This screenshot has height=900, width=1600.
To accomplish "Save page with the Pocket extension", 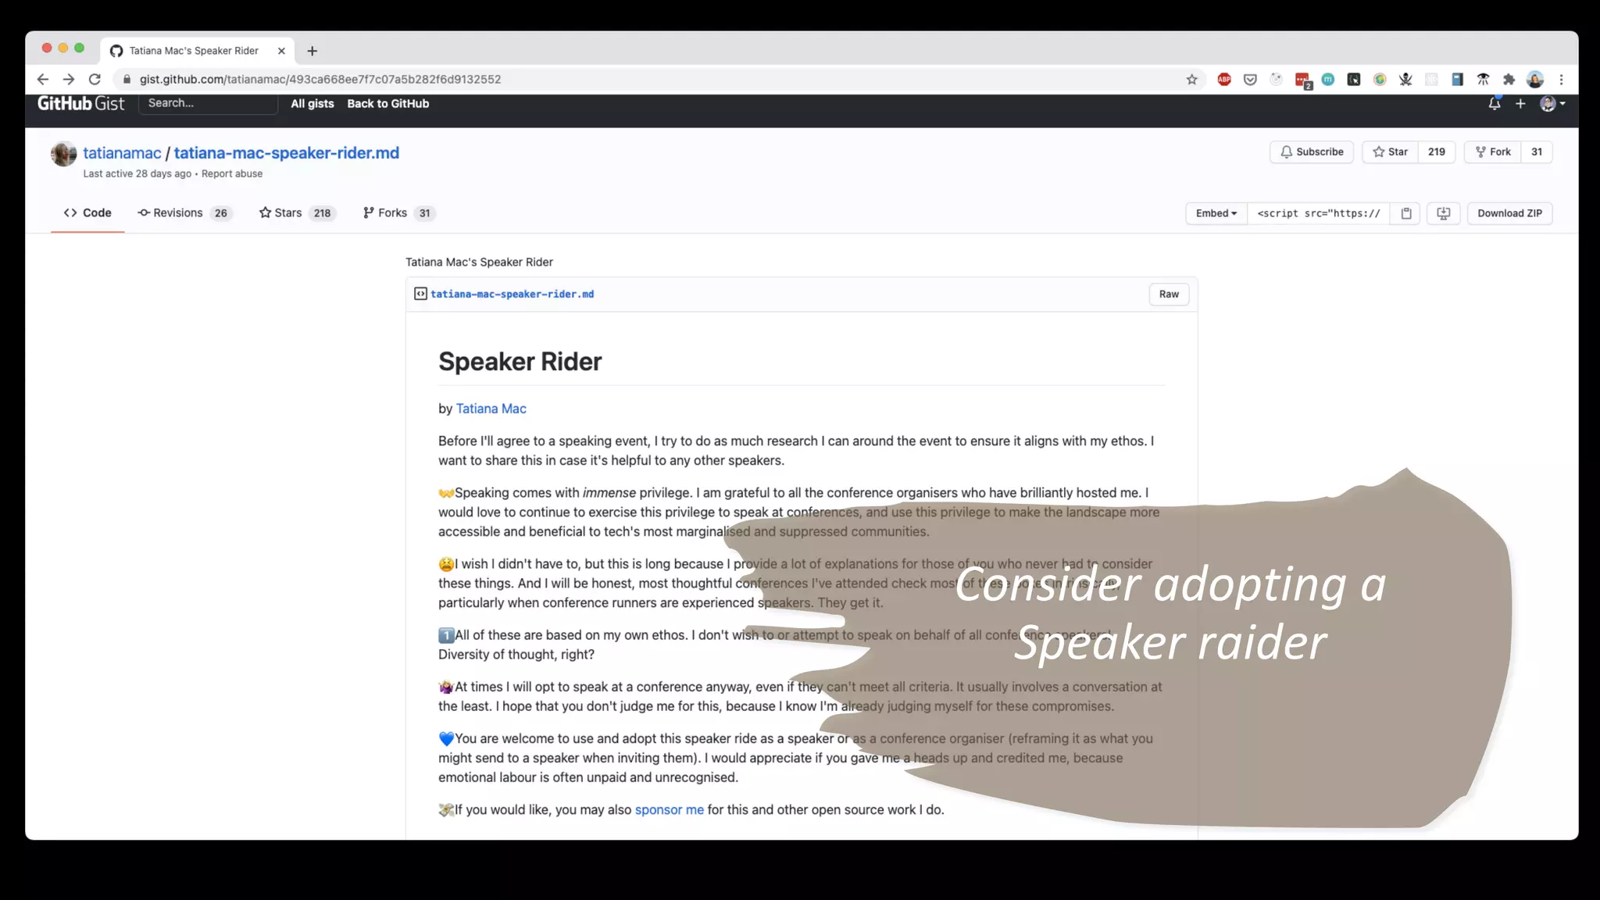I will (1250, 79).
